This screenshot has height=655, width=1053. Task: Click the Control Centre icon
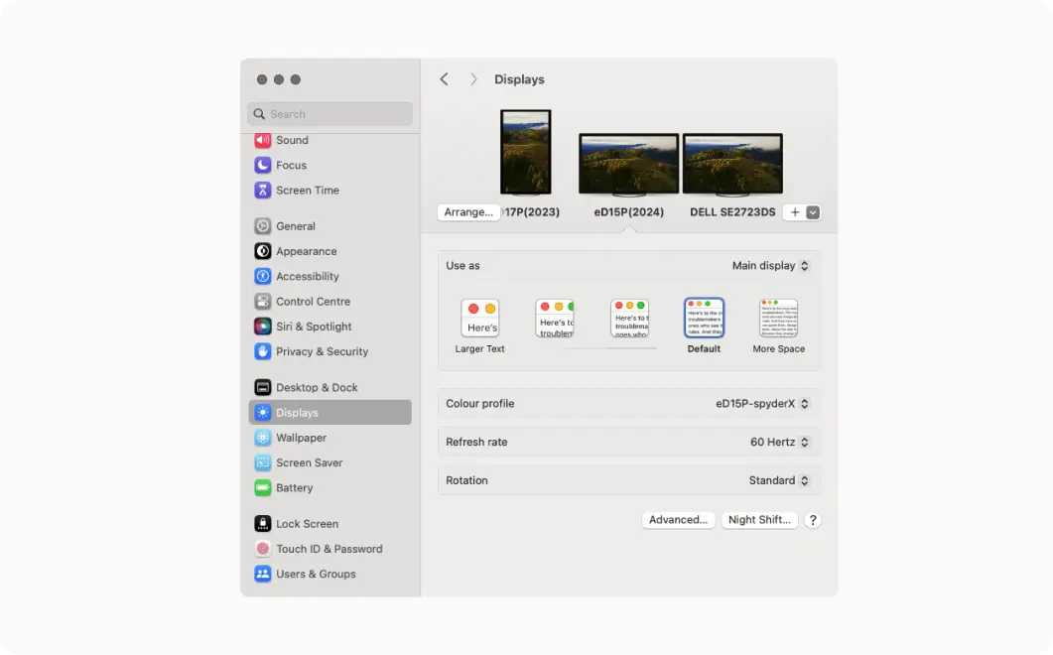263,301
